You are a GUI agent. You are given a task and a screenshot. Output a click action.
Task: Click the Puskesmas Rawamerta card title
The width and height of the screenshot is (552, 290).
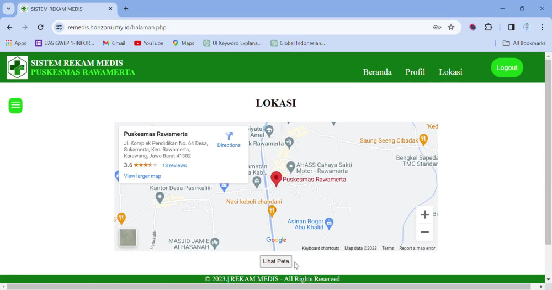click(x=156, y=134)
